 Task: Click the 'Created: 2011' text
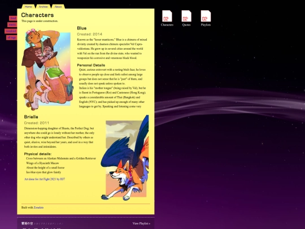(x=37, y=123)
